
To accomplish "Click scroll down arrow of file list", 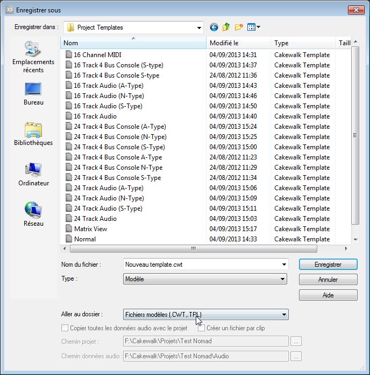I will click(x=355, y=239).
